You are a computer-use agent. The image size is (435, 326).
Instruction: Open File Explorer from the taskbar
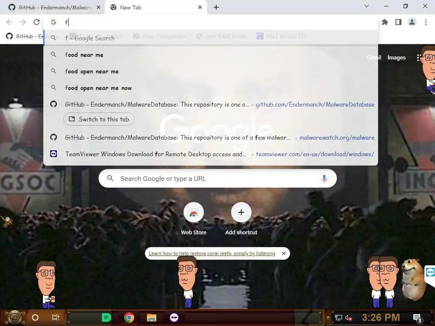point(152,318)
